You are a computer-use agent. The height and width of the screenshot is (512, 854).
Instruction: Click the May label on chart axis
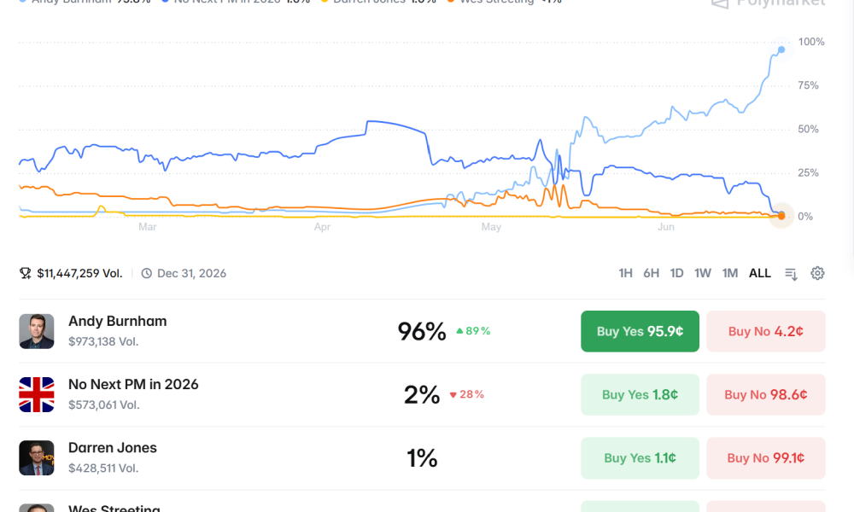[x=491, y=227]
